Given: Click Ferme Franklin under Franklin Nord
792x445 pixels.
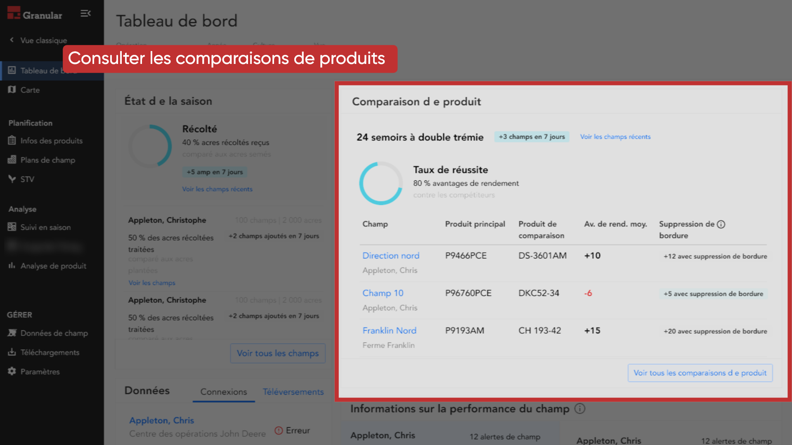Looking at the screenshot, I should (x=388, y=346).
